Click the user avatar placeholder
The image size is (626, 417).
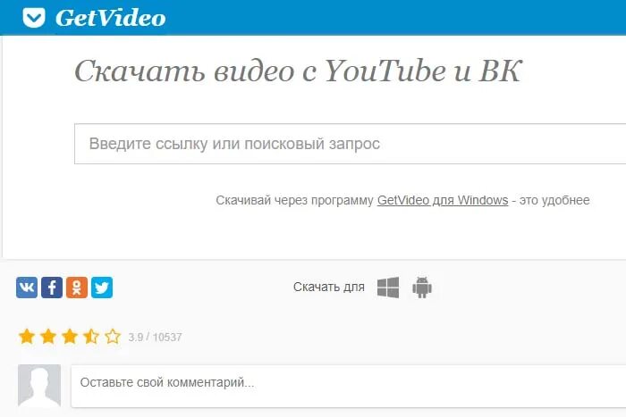tap(39, 385)
